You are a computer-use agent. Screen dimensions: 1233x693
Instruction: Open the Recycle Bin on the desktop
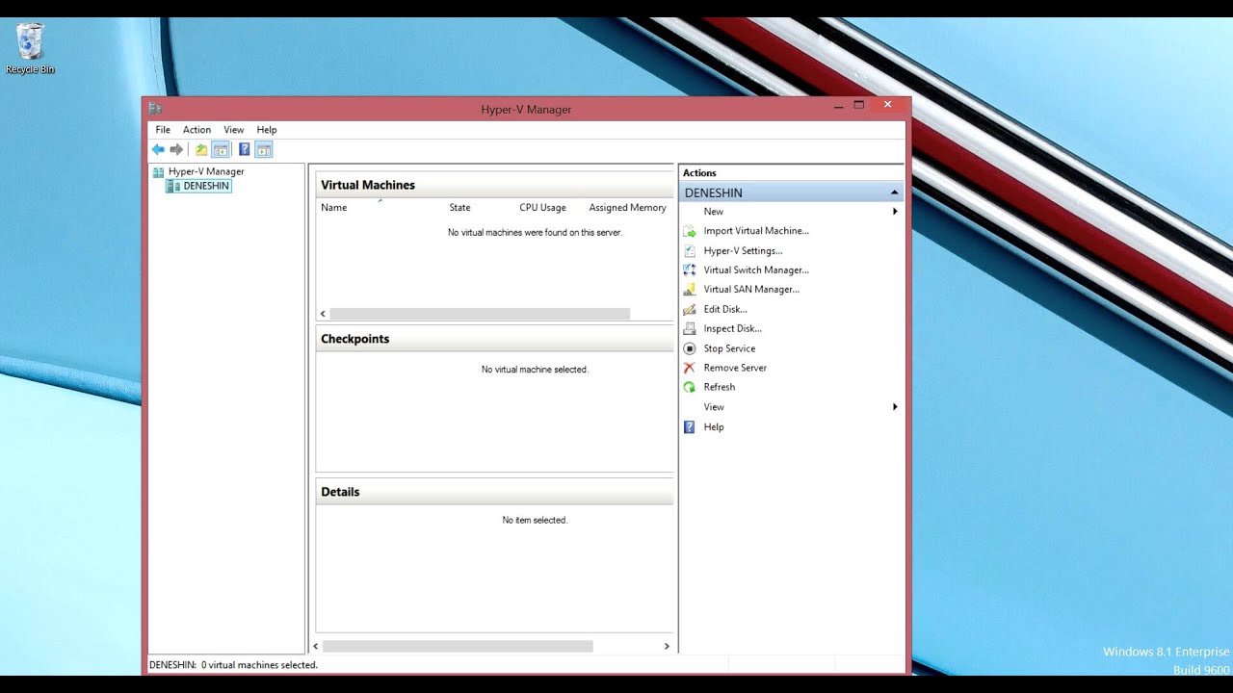click(30, 49)
